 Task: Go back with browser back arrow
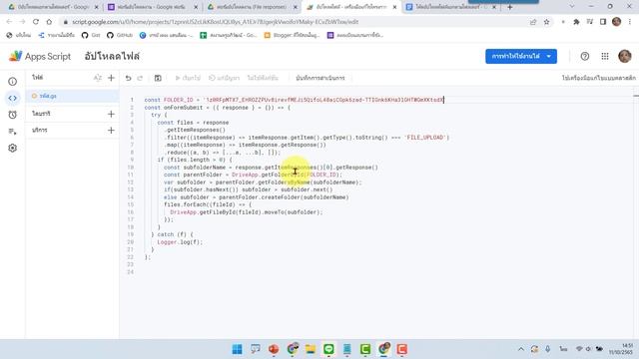9,22
